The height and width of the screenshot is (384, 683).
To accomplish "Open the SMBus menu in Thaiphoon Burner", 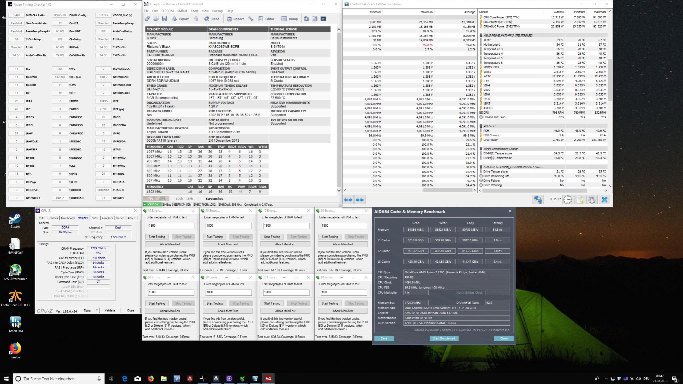I will pos(182,11).
